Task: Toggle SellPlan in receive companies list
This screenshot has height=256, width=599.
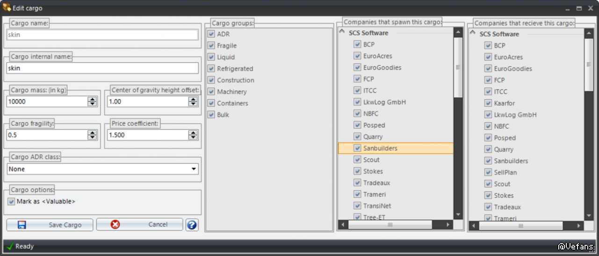Action: tap(488, 172)
